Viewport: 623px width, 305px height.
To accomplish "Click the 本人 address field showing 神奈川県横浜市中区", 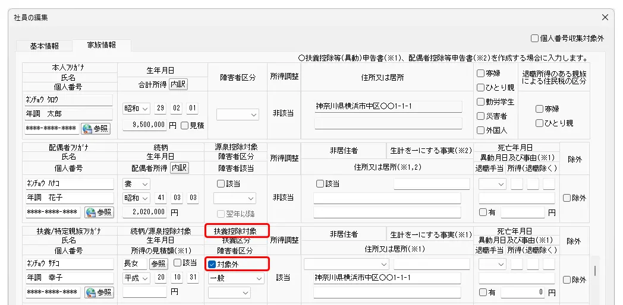I will click(388, 107).
